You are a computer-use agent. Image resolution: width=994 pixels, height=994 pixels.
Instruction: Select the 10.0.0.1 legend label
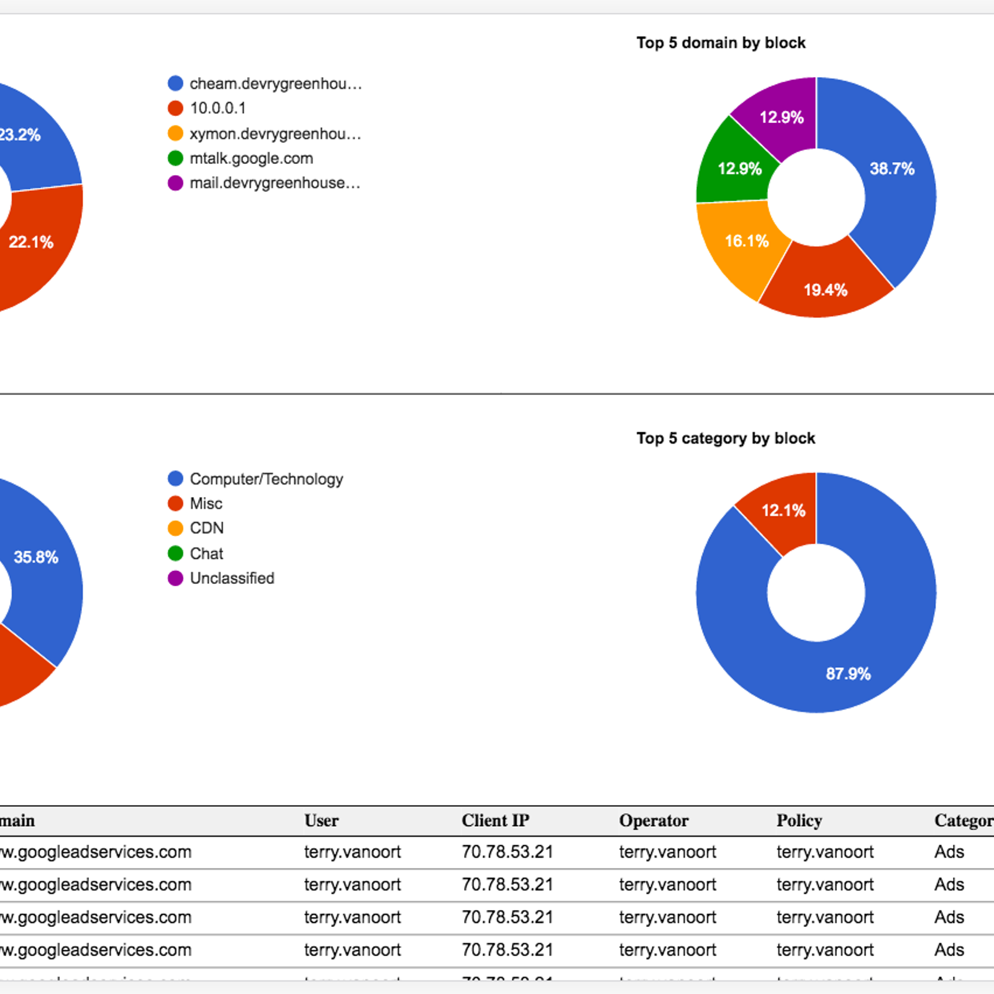pyautogui.click(x=217, y=108)
